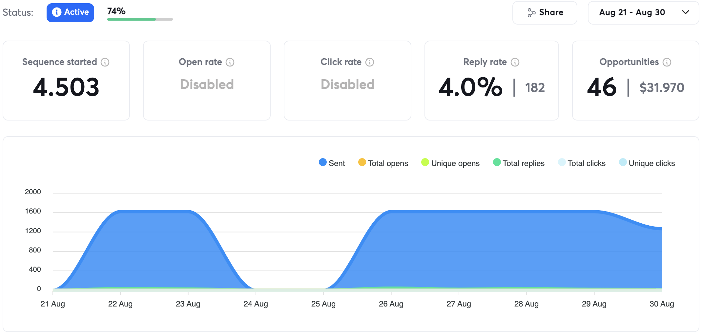Click the Opportunities info icon
This screenshot has width=702, height=334.
click(667, 62)
